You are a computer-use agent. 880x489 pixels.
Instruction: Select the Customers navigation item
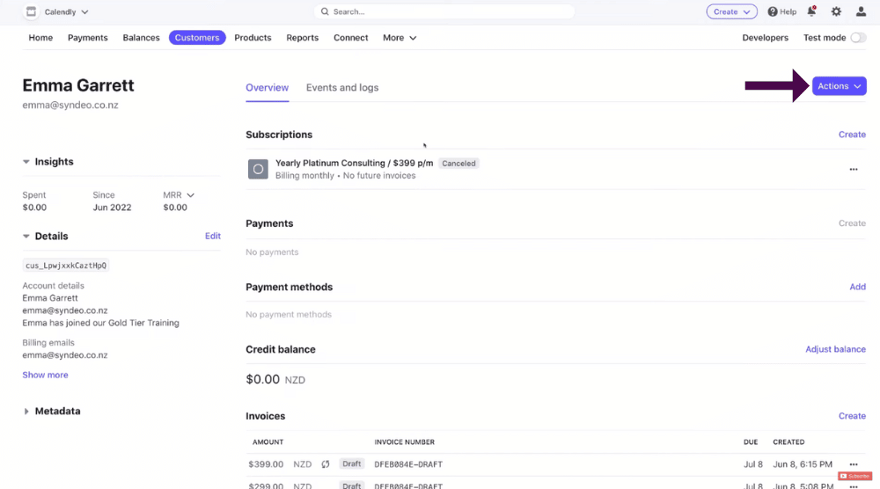pos(197,38)
